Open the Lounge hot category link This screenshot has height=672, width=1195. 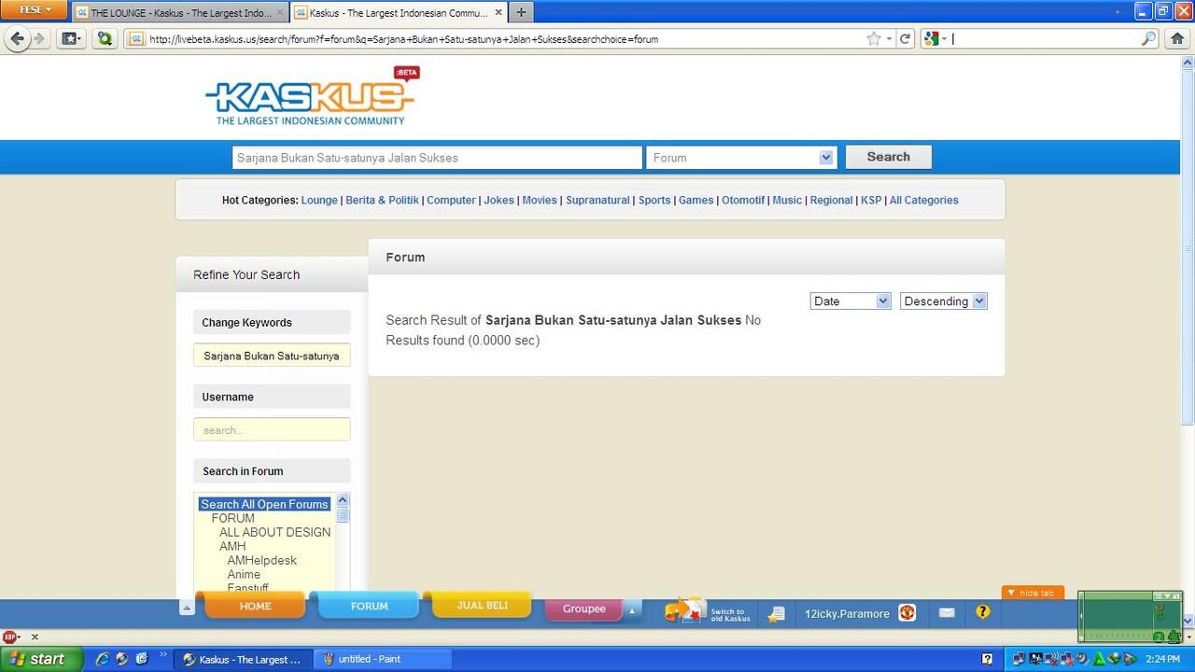tap(319, 200)
